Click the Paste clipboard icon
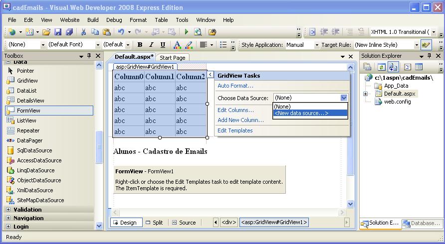 (106, 32)
